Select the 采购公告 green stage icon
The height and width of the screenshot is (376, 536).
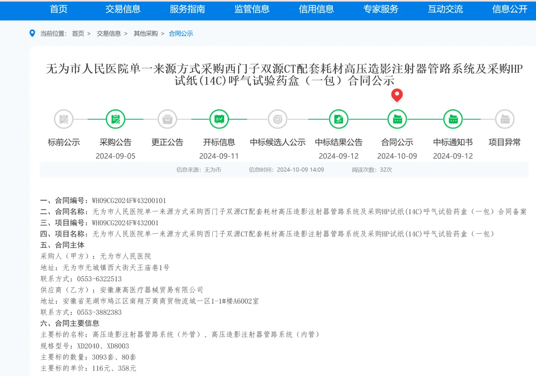115,119
